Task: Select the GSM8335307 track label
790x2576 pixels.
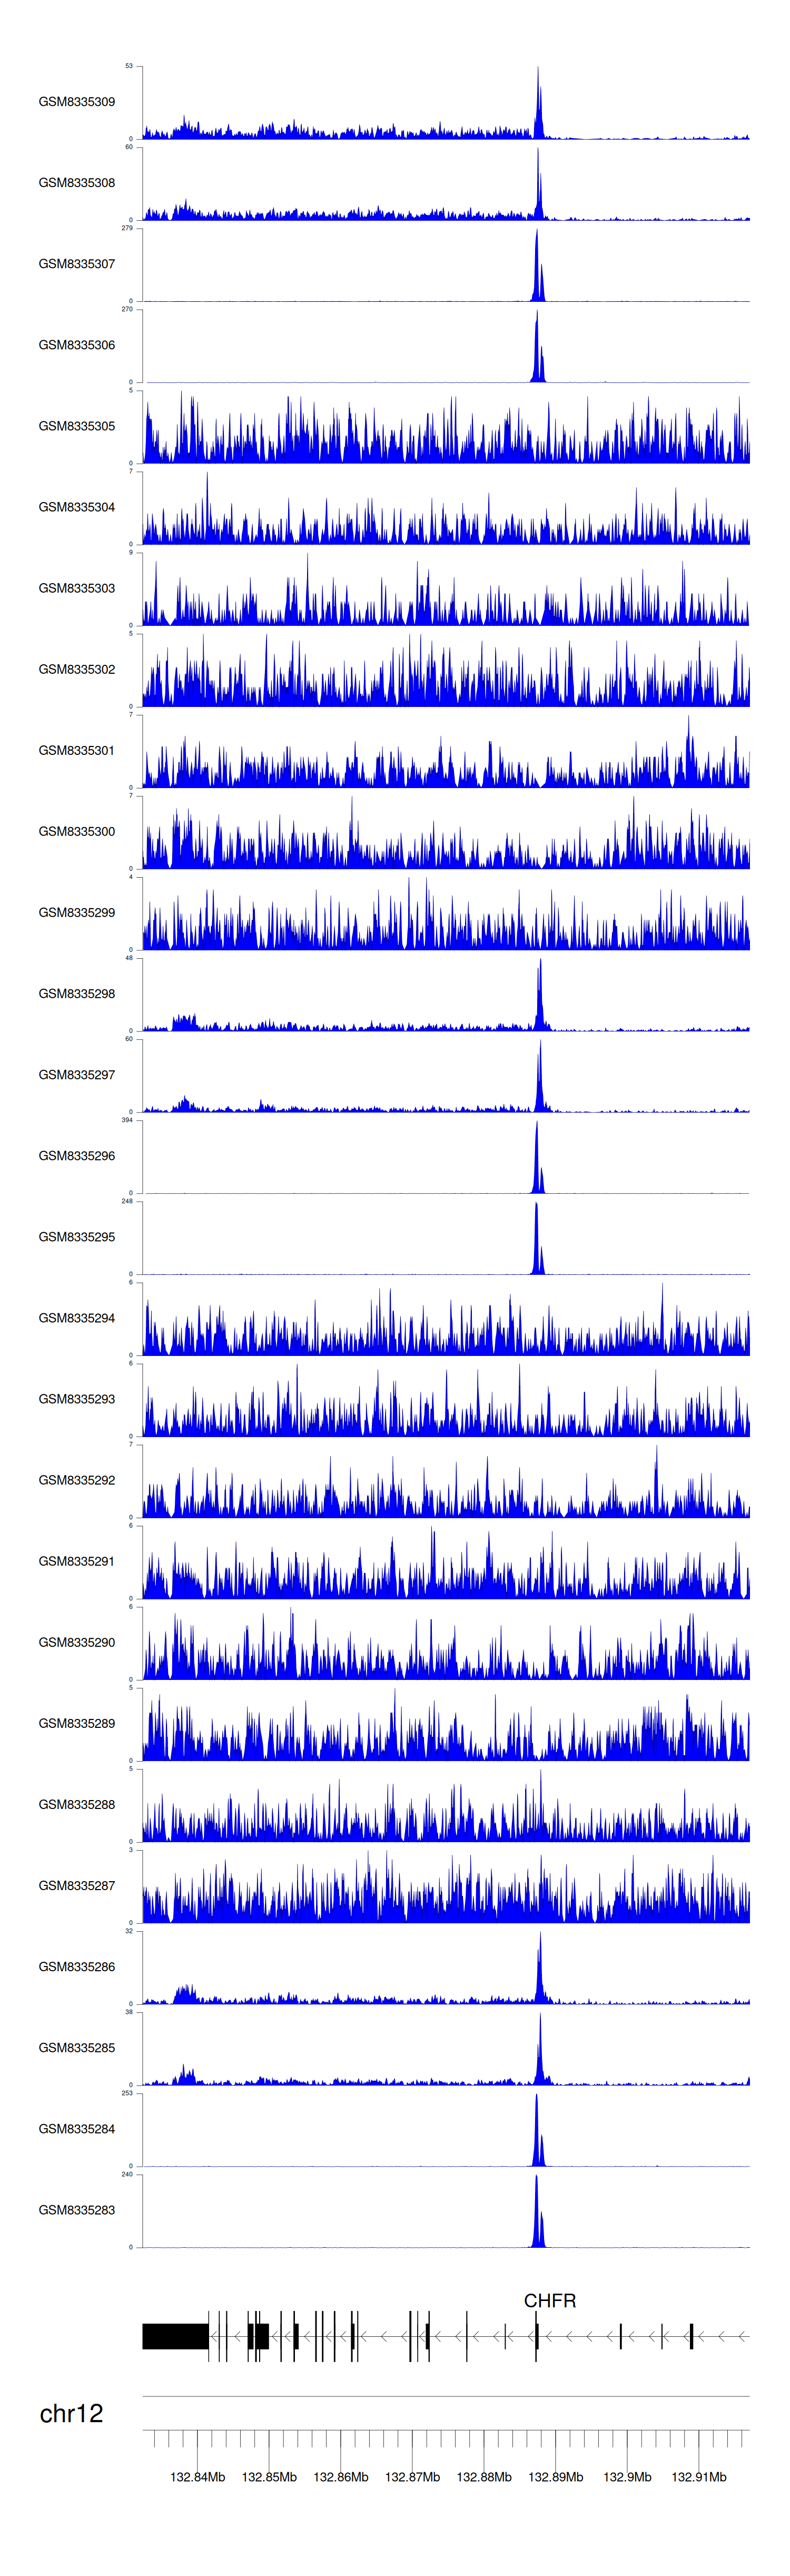Action: click(x=76, y=264)
